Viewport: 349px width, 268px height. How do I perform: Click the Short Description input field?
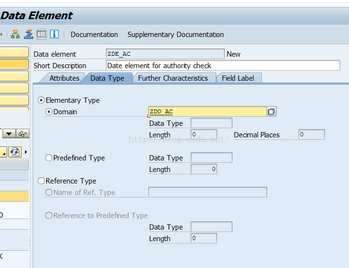(x=223, y=65)
